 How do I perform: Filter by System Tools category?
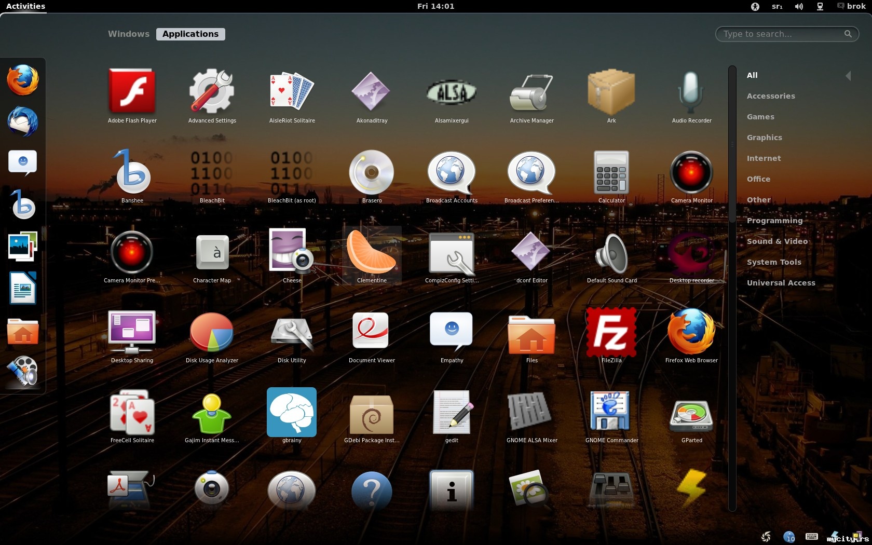point(774,262)
